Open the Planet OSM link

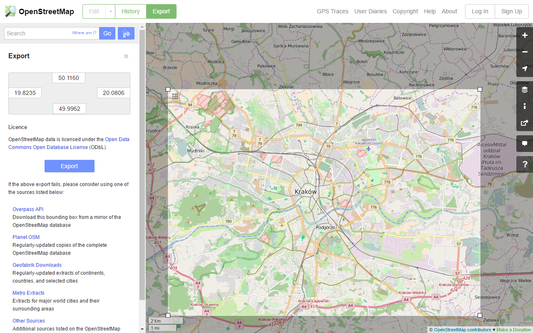[x=26, y=237]
